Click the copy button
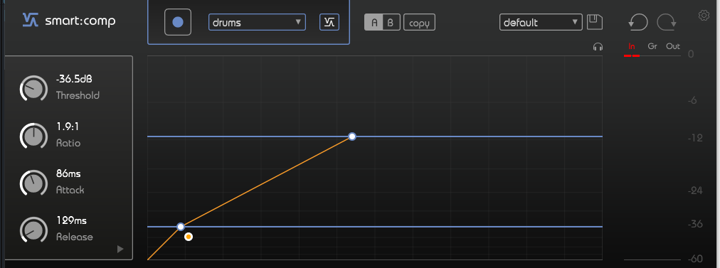The height and width of the screenshot is (268, 720). pos(419,23)
